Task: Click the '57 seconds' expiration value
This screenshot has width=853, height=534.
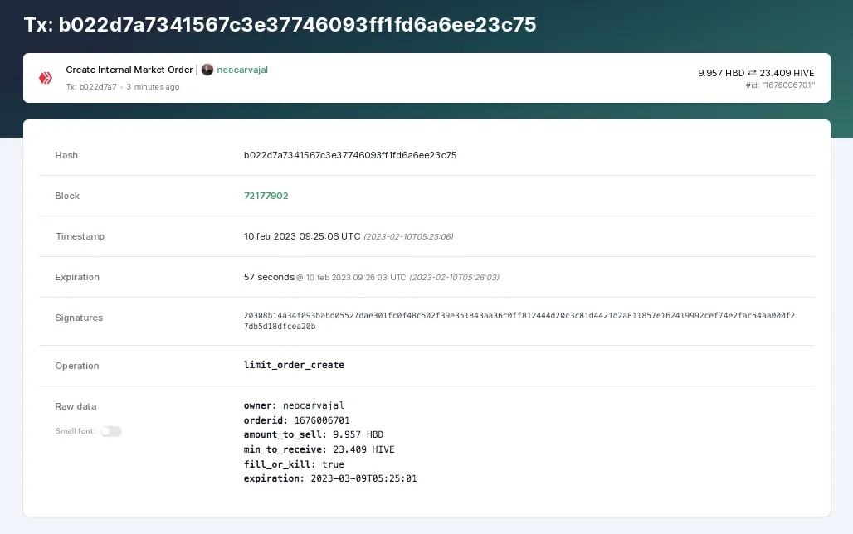Action: [269, 277]
